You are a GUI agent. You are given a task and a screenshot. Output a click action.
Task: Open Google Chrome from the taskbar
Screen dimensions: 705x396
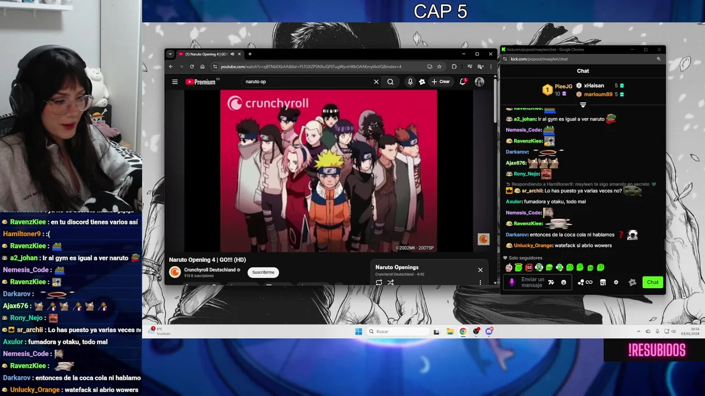point(463,332)
